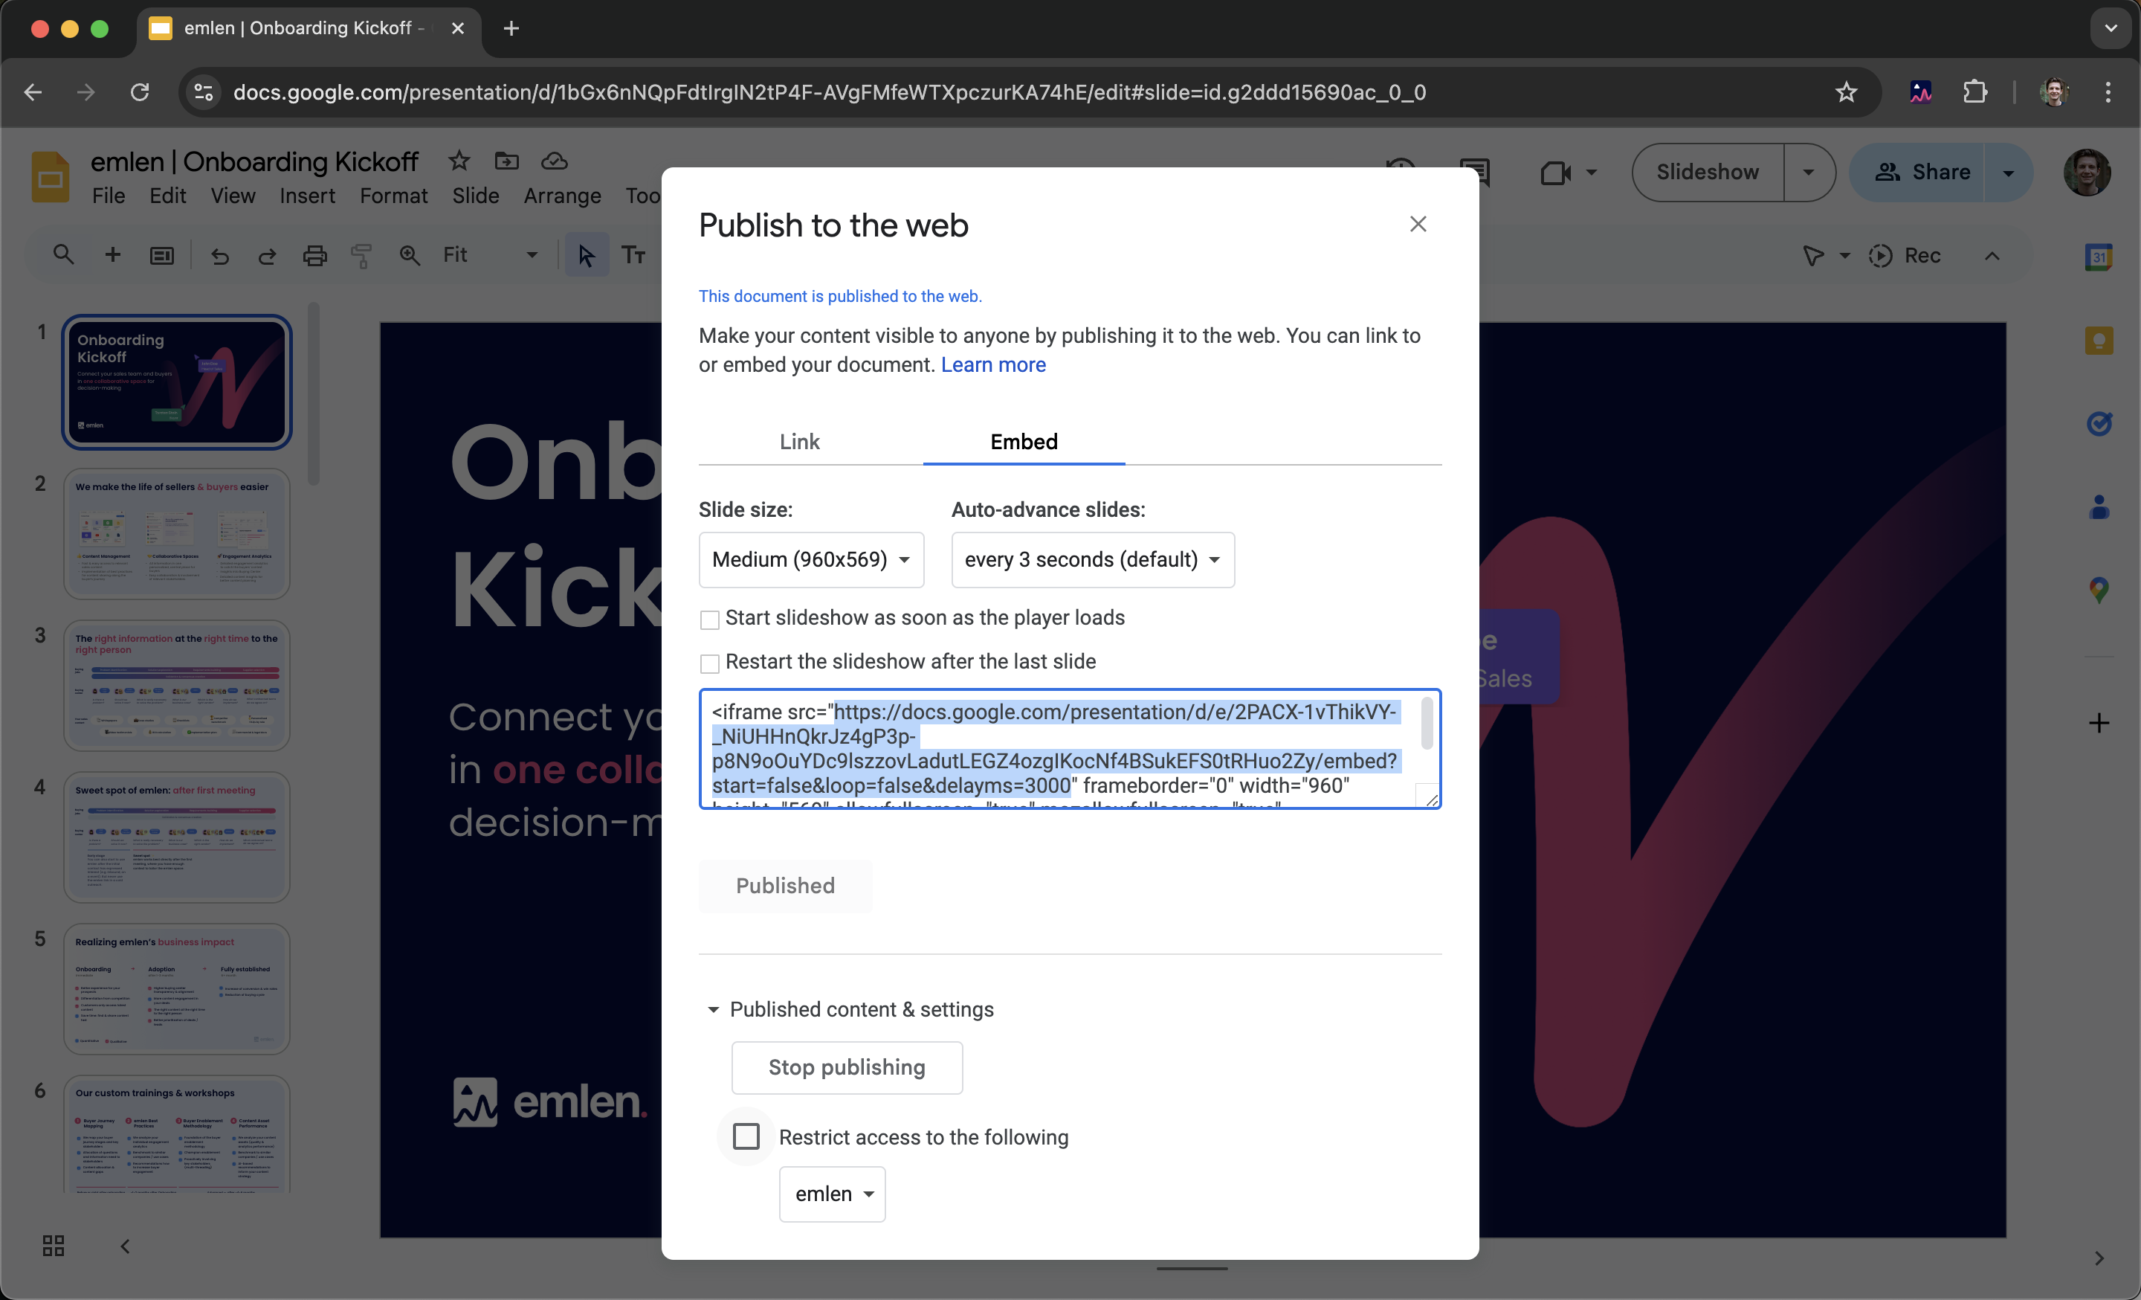The height and width of the screenshot is (1300, 2141).
Task: Switch to the Link tab
Action: [799, 442]
